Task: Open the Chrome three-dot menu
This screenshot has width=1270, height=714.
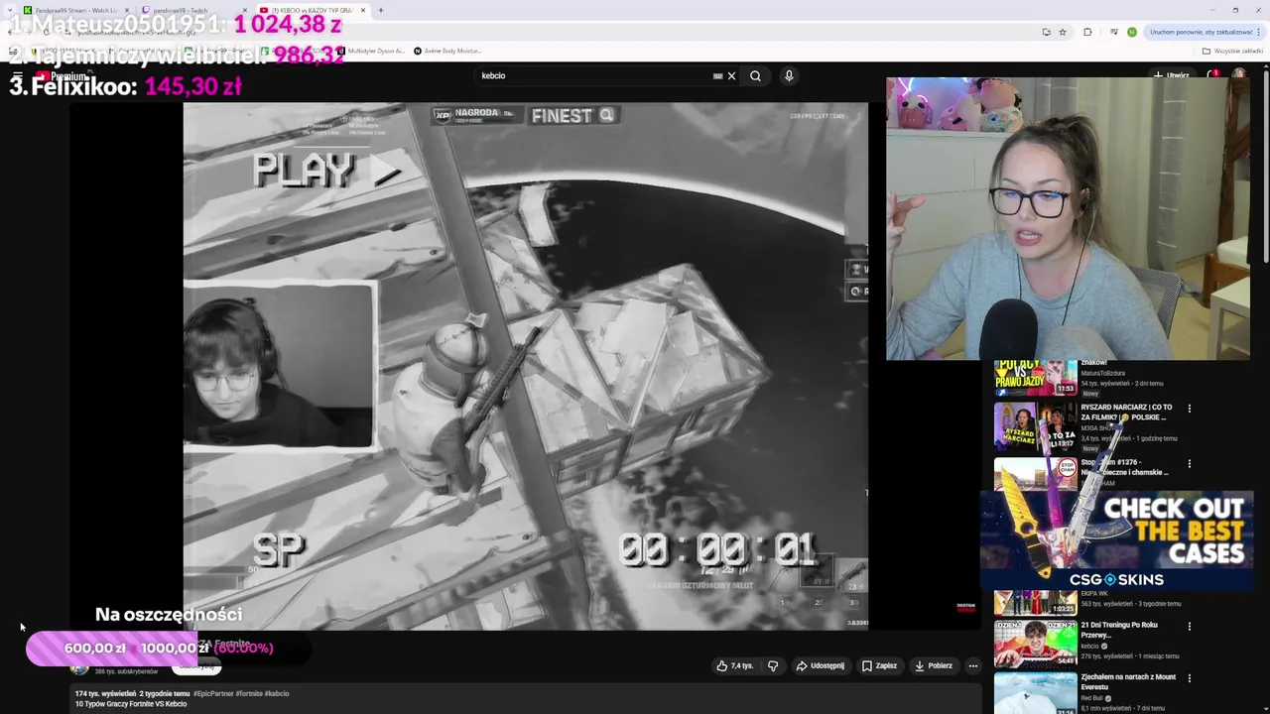Action: coord(1259,32)
